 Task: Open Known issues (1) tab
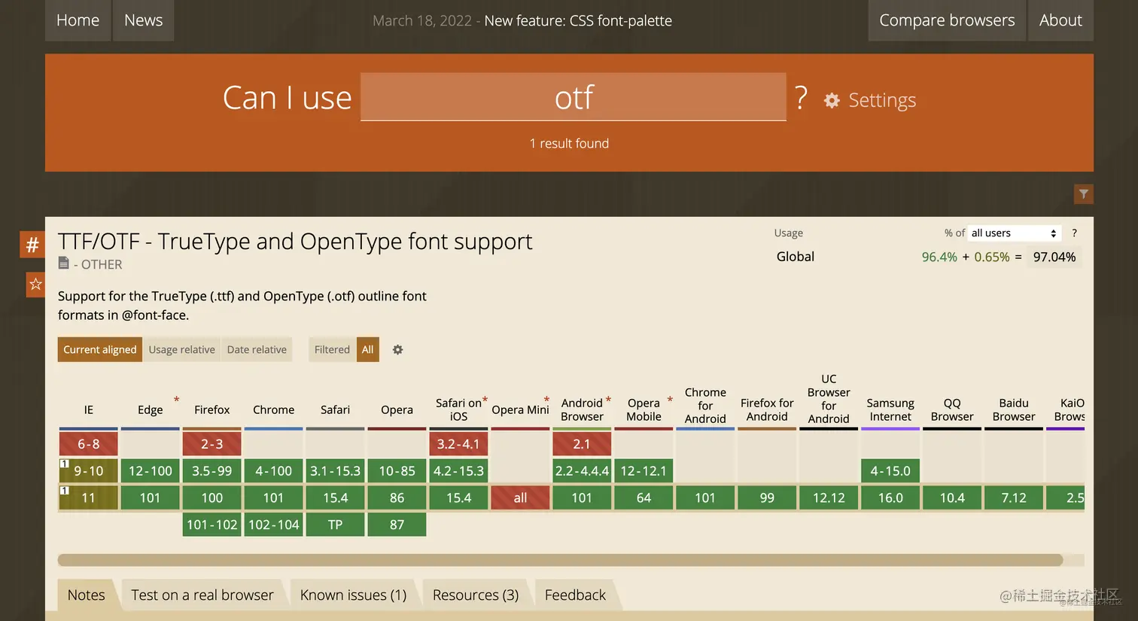pyautogui.click(x=353, y=595)
